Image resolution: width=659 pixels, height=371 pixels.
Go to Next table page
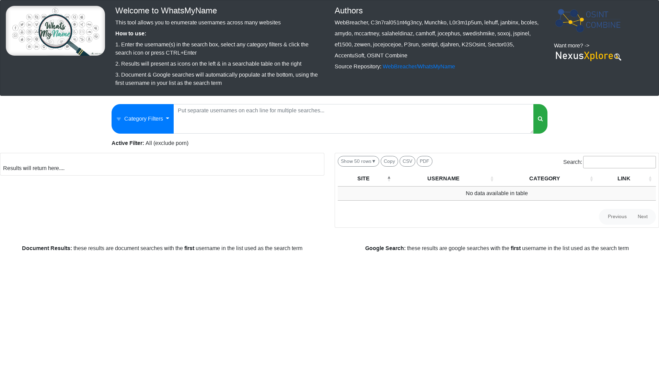tap(643, 217)
